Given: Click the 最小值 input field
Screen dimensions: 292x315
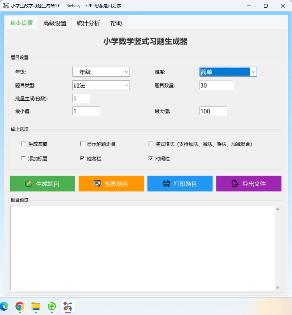Looking at the screenshot, I should 86,111.
